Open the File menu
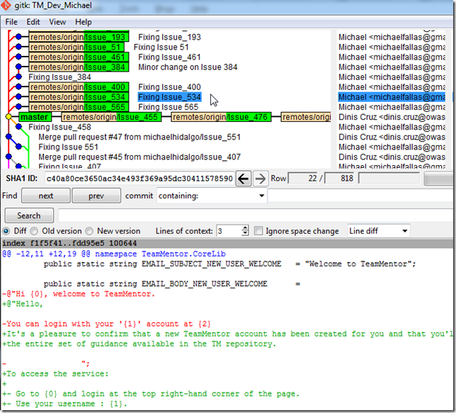 pos(12,22)
